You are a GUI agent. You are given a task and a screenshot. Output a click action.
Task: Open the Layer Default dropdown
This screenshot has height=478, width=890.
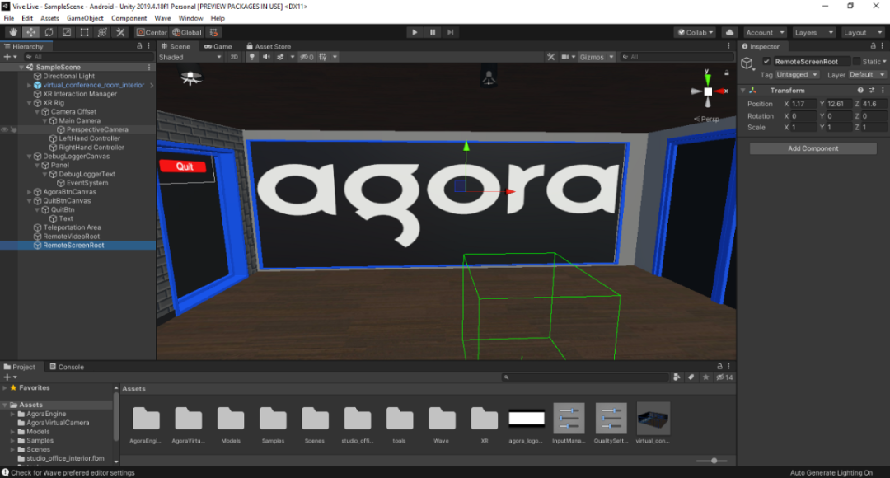coord(867,75)
